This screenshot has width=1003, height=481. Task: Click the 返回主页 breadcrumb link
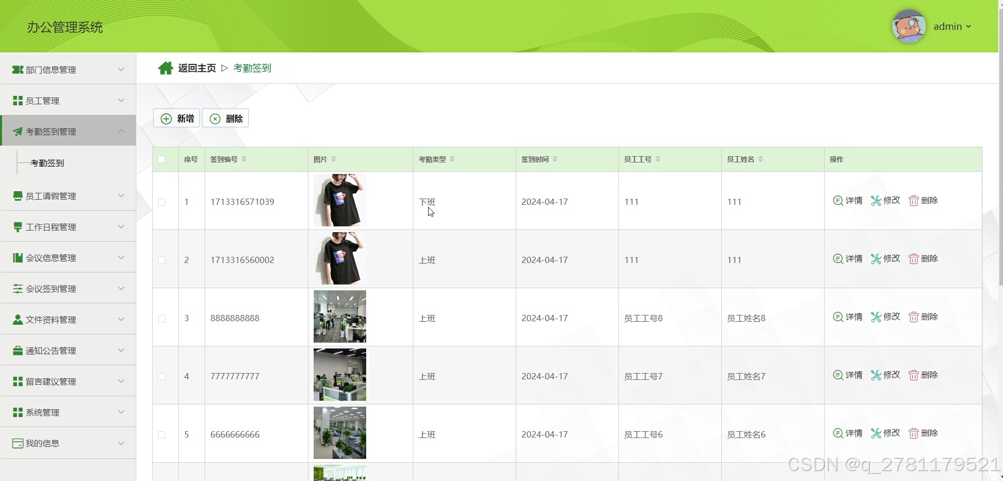tap(197, 68)
